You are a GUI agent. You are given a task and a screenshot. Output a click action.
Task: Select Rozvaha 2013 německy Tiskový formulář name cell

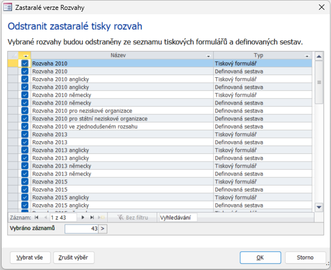[122, 166]
